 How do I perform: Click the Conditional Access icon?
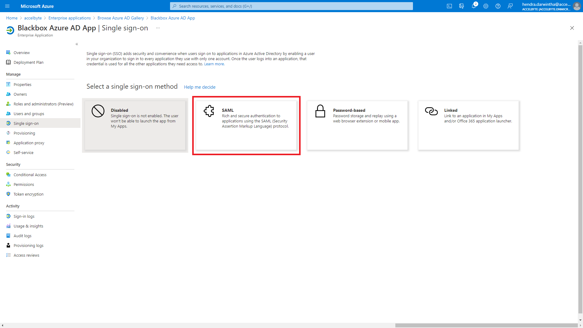point(9,175)
